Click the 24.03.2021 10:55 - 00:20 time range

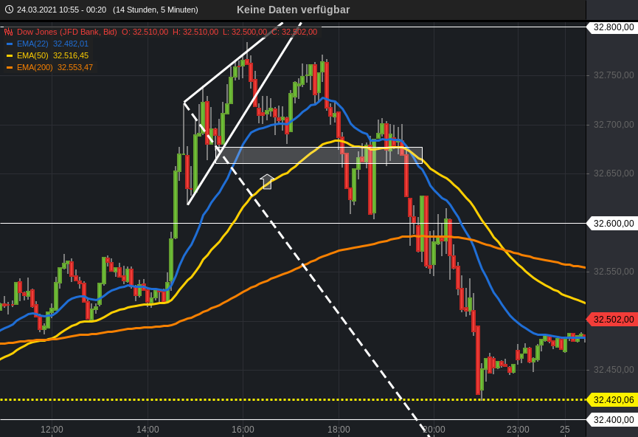(x=61, y=10)
